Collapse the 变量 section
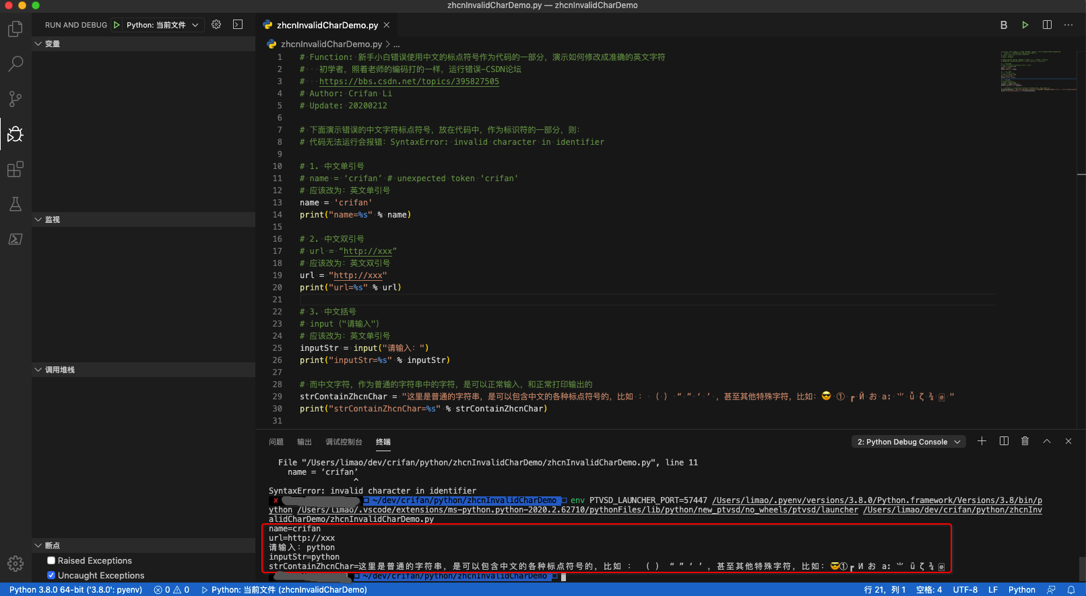1086x596 pixels. [x=143, y=44]
